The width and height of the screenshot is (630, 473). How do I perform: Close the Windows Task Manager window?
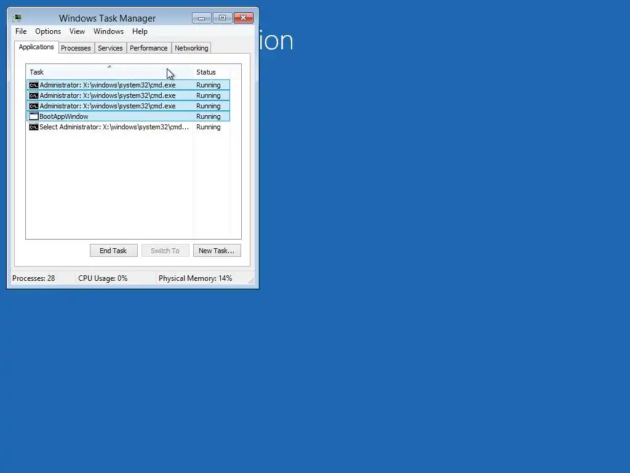tap(244, 18)
